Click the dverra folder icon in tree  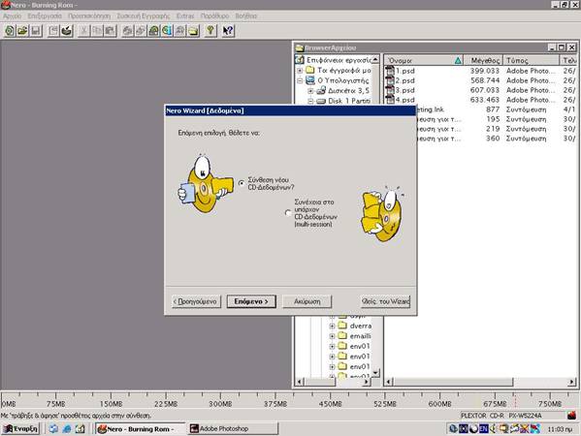[x=342, y=326]
